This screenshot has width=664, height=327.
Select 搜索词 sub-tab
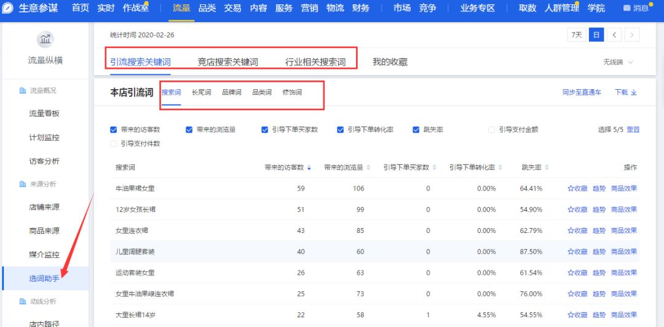[x=171, y=92]
